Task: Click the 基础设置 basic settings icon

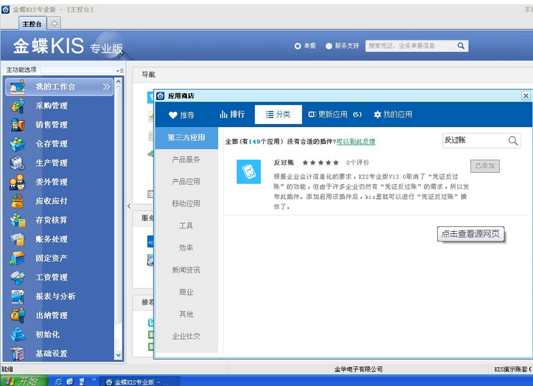Action: 17,353
